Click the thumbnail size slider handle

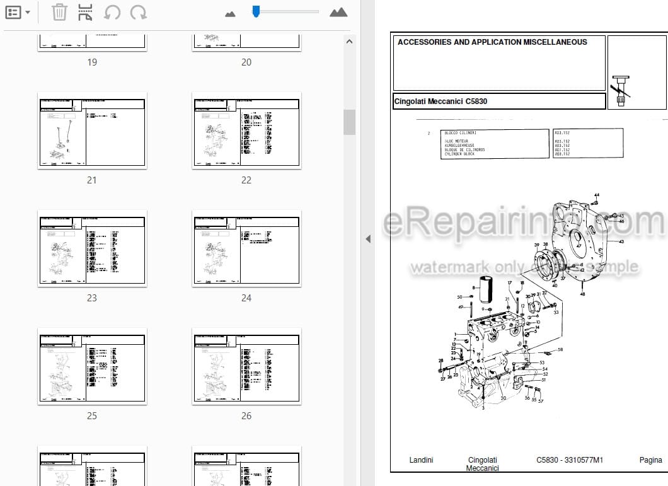click(x=256, y=11)
